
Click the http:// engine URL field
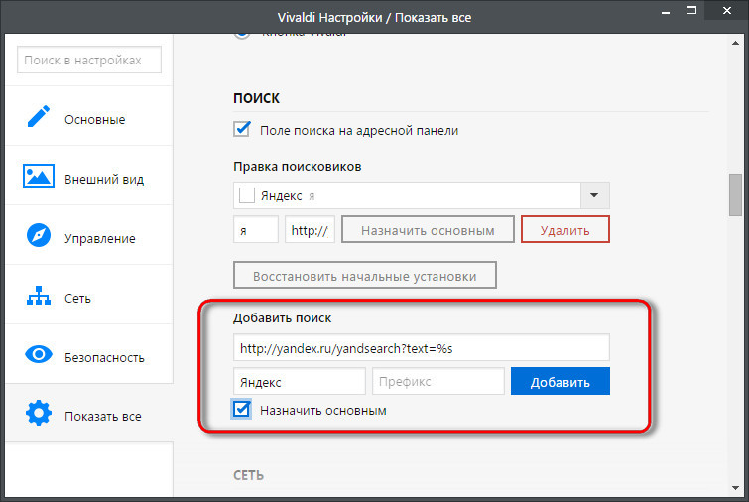(x=310, y=230)
